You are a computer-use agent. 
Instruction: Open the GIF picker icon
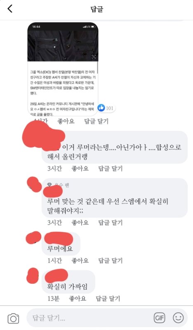pos(159,318)
